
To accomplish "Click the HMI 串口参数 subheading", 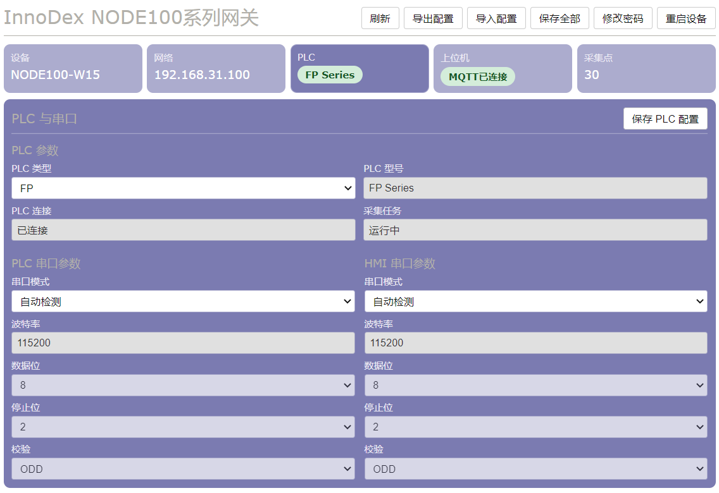I will tap(400, 263).
